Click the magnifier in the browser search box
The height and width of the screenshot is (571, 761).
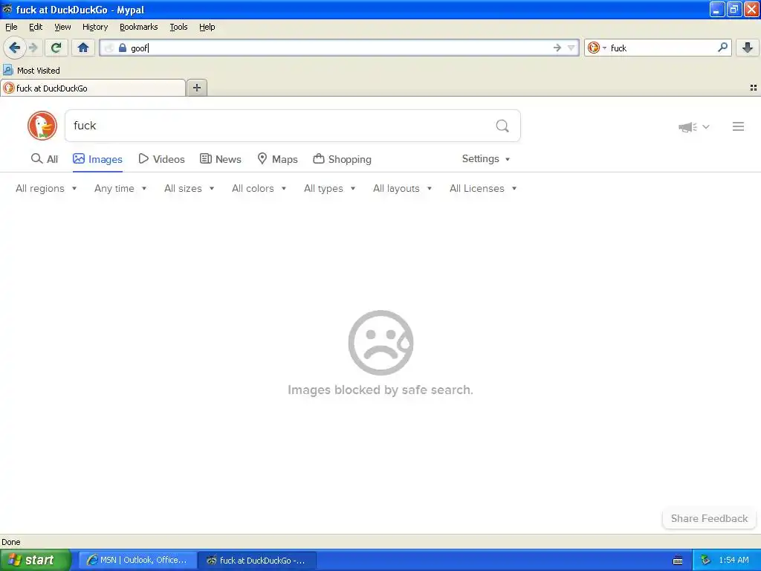(722, 47)
